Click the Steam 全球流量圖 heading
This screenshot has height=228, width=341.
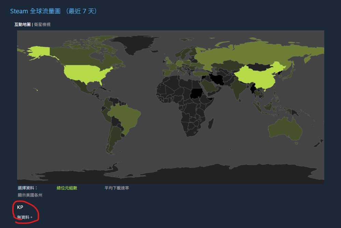[x=54, y=11]
